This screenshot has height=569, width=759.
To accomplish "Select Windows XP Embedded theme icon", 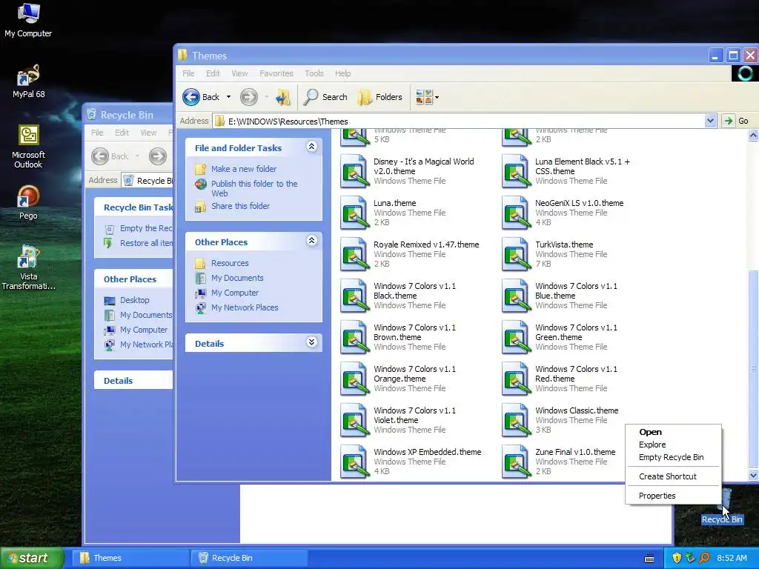I will (354, 462).
